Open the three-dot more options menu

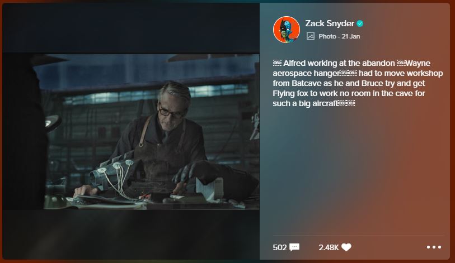pyautogui.click(x=434, y=247)
